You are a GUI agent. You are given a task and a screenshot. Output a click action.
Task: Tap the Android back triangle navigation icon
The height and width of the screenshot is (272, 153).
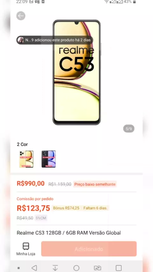(x=34, y=268)
